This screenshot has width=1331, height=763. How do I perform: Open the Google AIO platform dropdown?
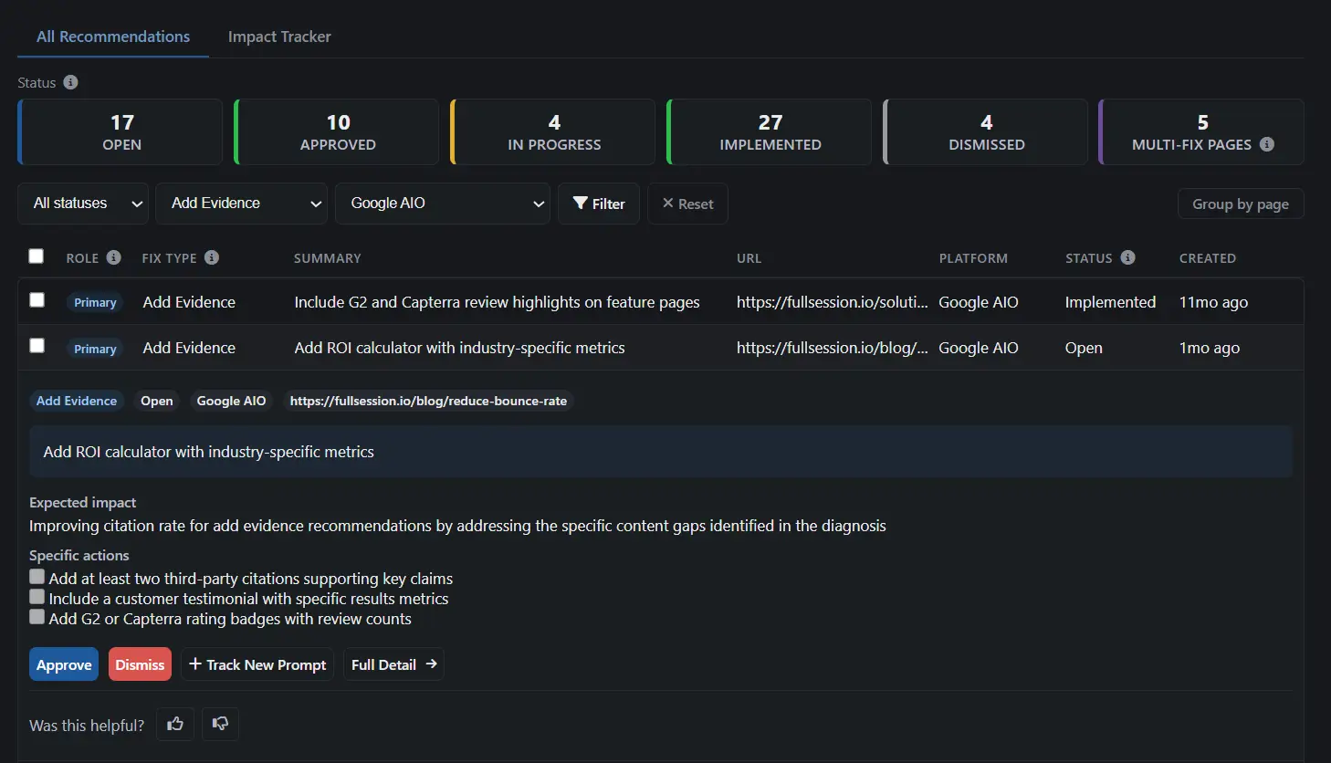pos(443,204)
